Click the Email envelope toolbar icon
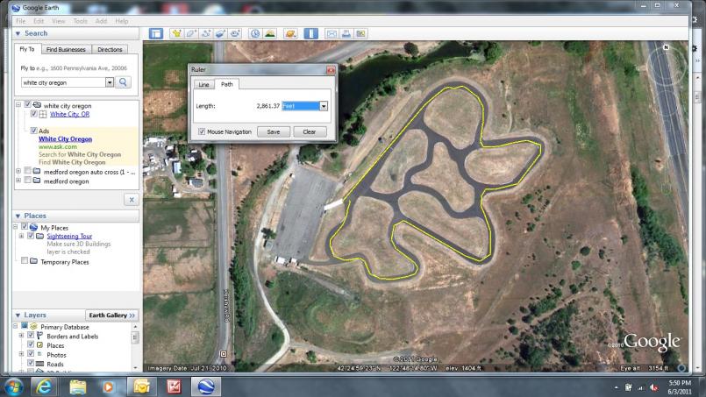This screenshot has width=706, height=397. [332, 33]
